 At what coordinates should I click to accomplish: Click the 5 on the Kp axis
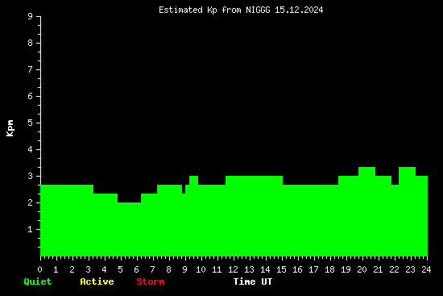coord(31,123)
